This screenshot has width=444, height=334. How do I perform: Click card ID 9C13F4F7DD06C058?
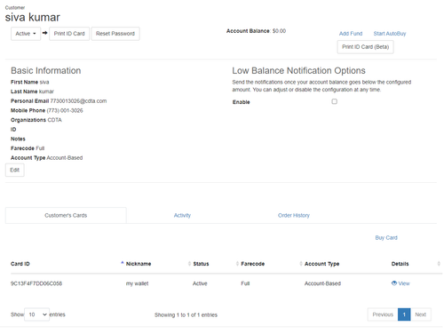click(x=36, y=283)
